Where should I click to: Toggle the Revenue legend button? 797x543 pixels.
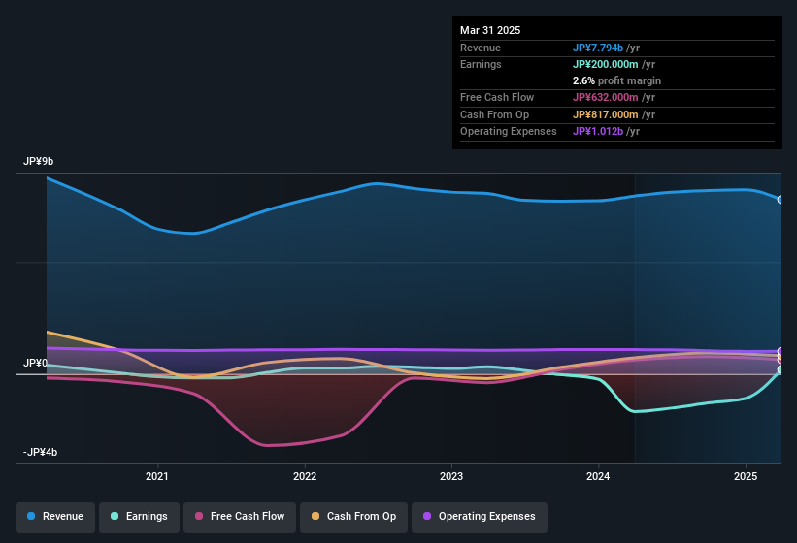(55, 517)
